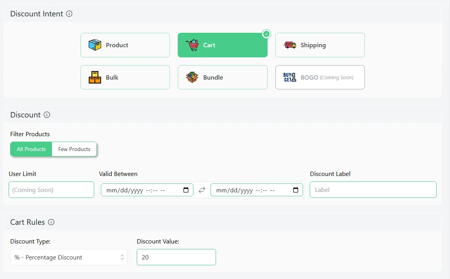
Task: Click the Cart Rules heading
Action: [28, 222]
